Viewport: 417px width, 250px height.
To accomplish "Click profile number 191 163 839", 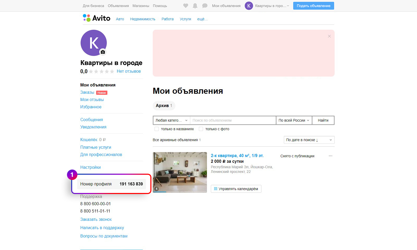I will click(x=131, y=184).
